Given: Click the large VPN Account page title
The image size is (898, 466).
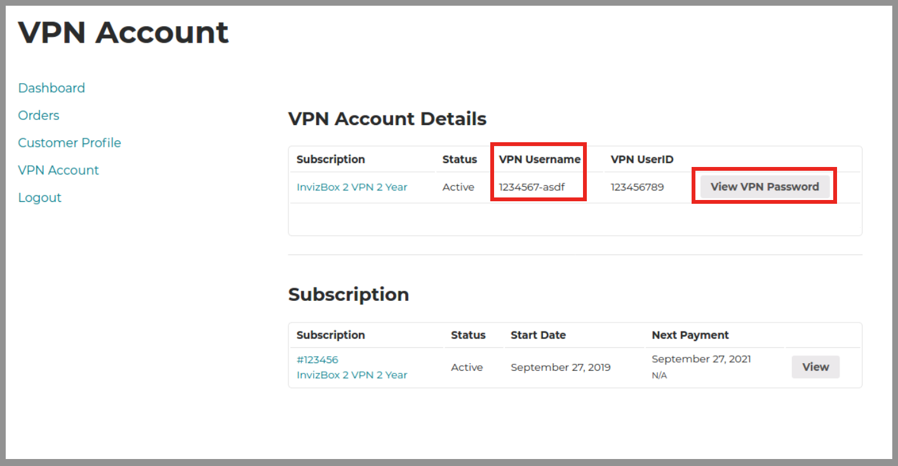Looking at the screenshot, I should pyautogui.click(x=123, y=32).
